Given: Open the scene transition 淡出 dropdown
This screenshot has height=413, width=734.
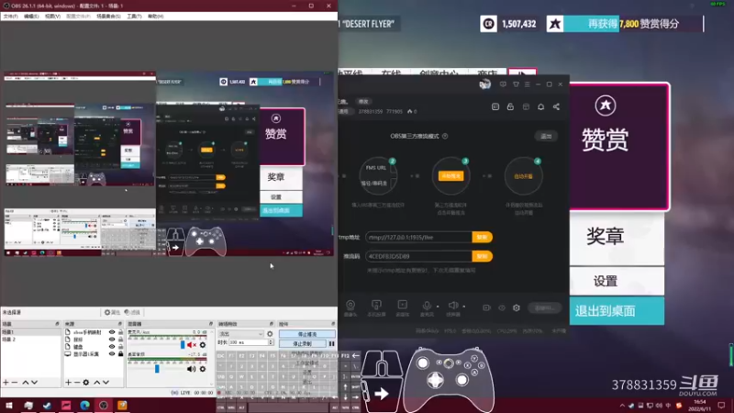Looking at the screenshot, I should click(240, 334).
